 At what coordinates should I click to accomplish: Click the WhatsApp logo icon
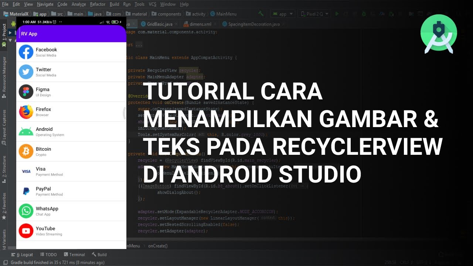[x=26, y=211]
